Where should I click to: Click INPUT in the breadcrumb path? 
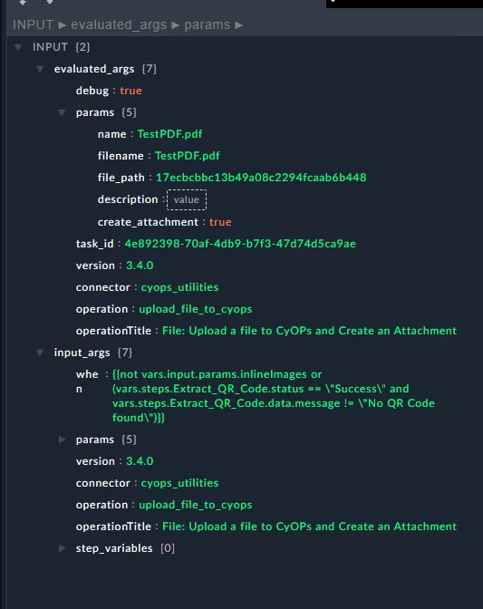point(33,24)
